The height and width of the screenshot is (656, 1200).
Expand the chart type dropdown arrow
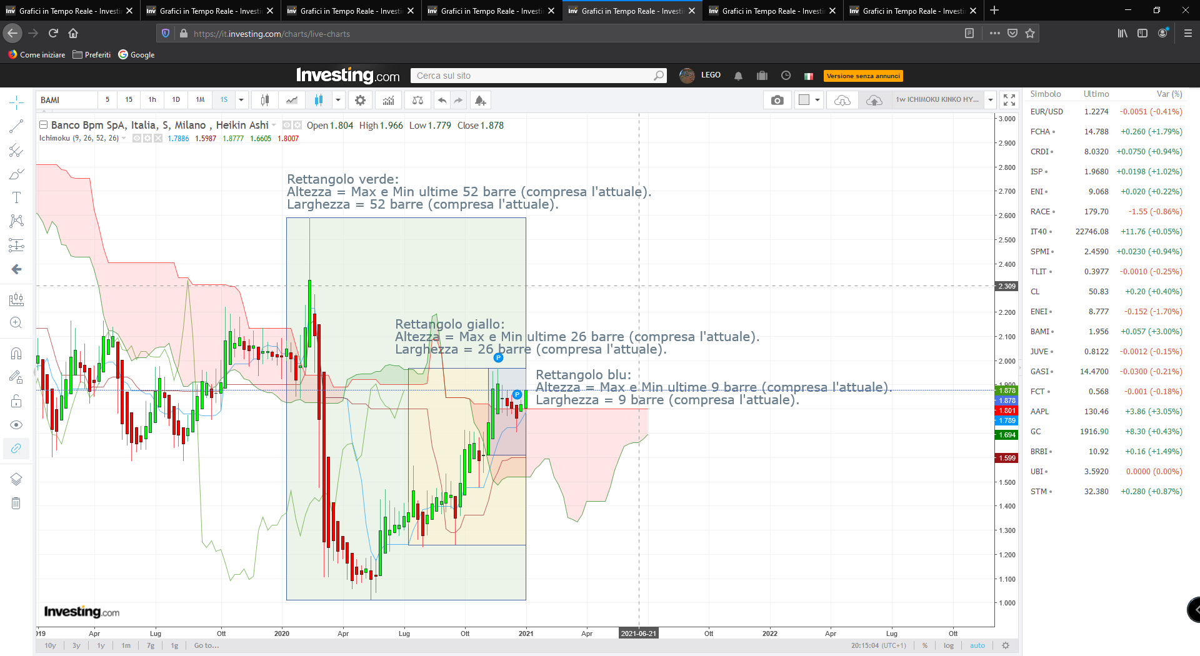click(338, 100)
